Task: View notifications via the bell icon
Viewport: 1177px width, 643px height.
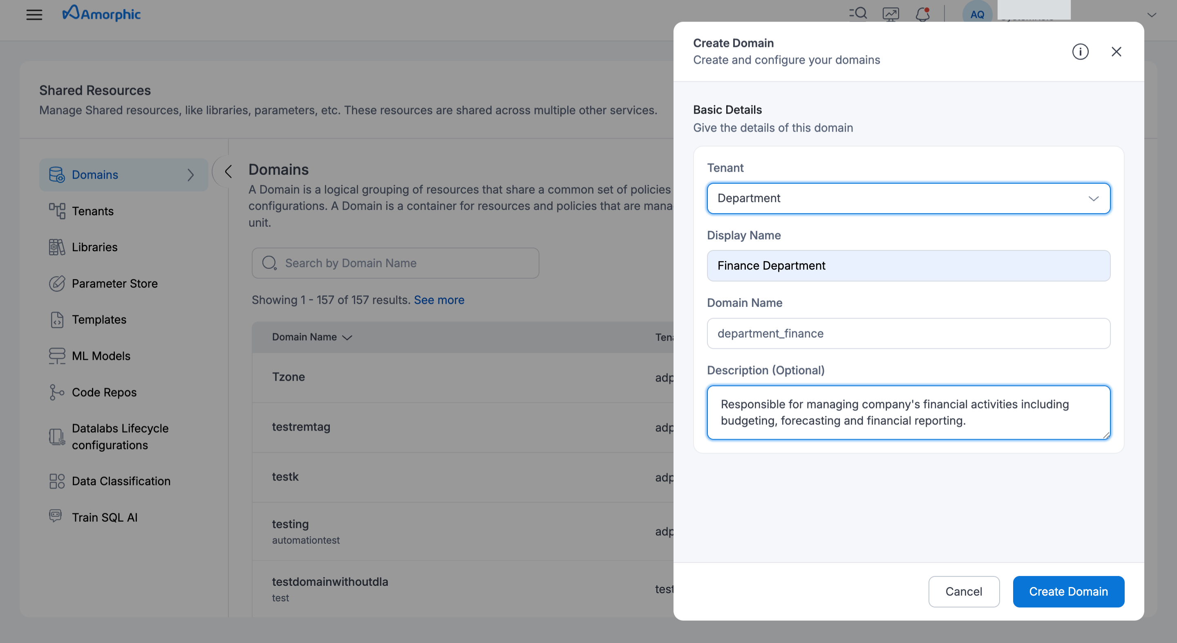Action: pyautogui.click(x=923, y=15)
